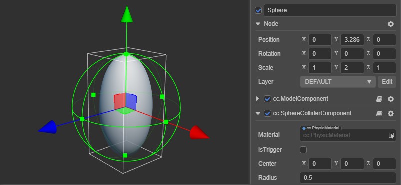The image size is (401, 185).
Task: Click the Scale Y field showing 2
Action: click(352, 68)
